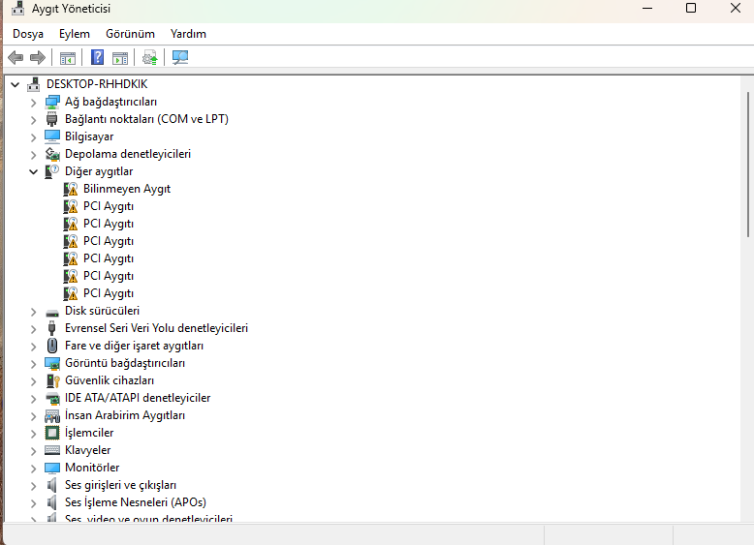Expand the Monitörler chevron
The image size is (754, 545).
pyautogui.click(x=33, y=469)
